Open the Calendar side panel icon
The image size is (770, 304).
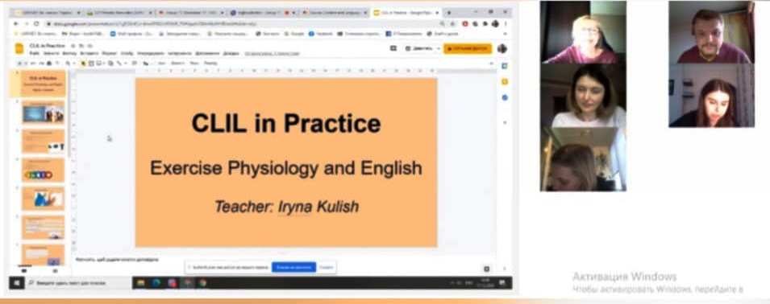point(505,66)
